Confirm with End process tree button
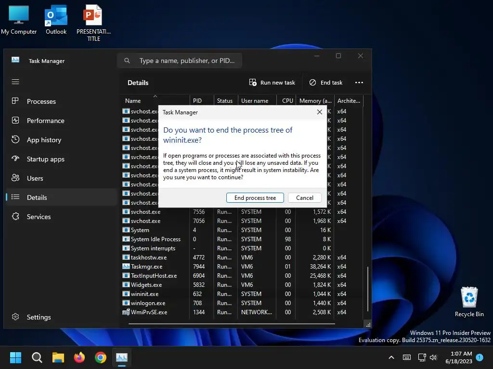Viewport: 493px width, 369px height. 255,197
